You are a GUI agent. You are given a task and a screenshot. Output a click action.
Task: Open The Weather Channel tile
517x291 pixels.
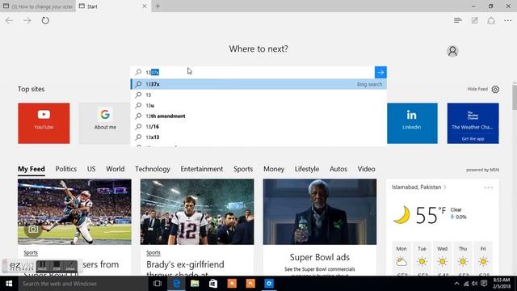[x=473, y=123]
